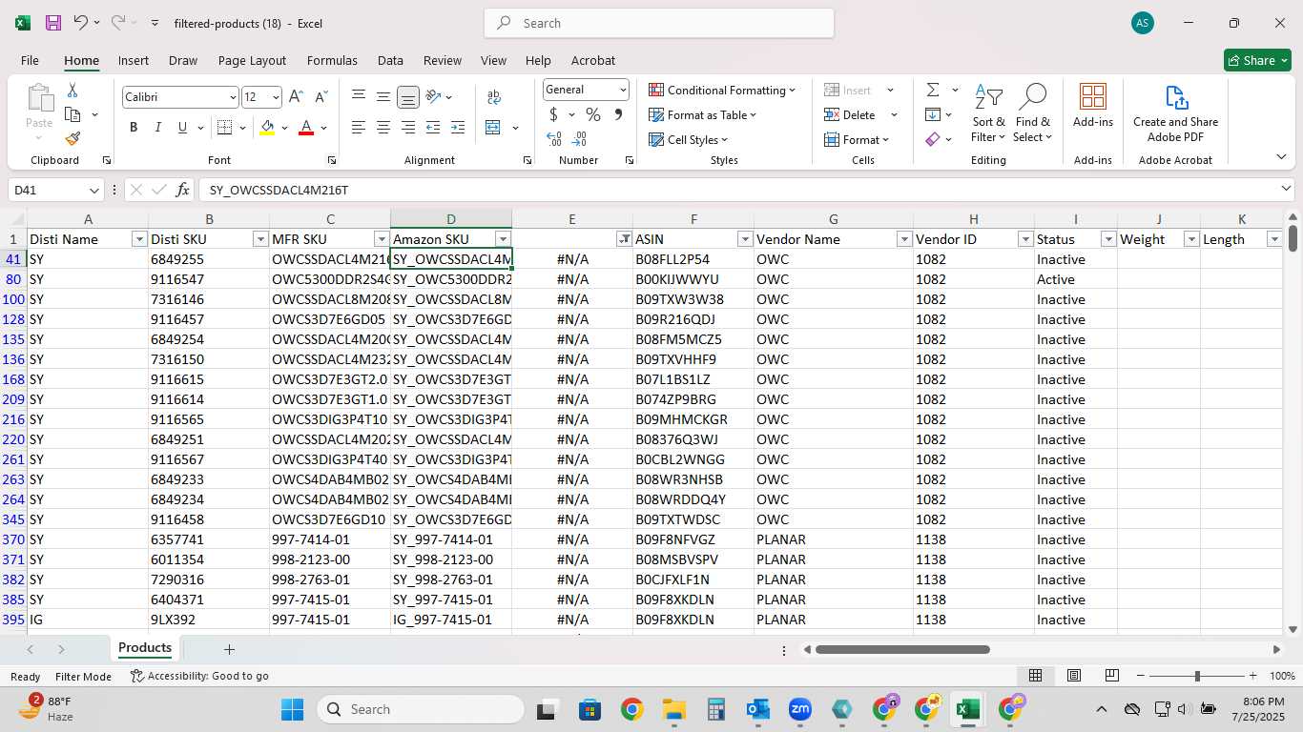
Task: Click the Share button
Action: [1257, 60]
